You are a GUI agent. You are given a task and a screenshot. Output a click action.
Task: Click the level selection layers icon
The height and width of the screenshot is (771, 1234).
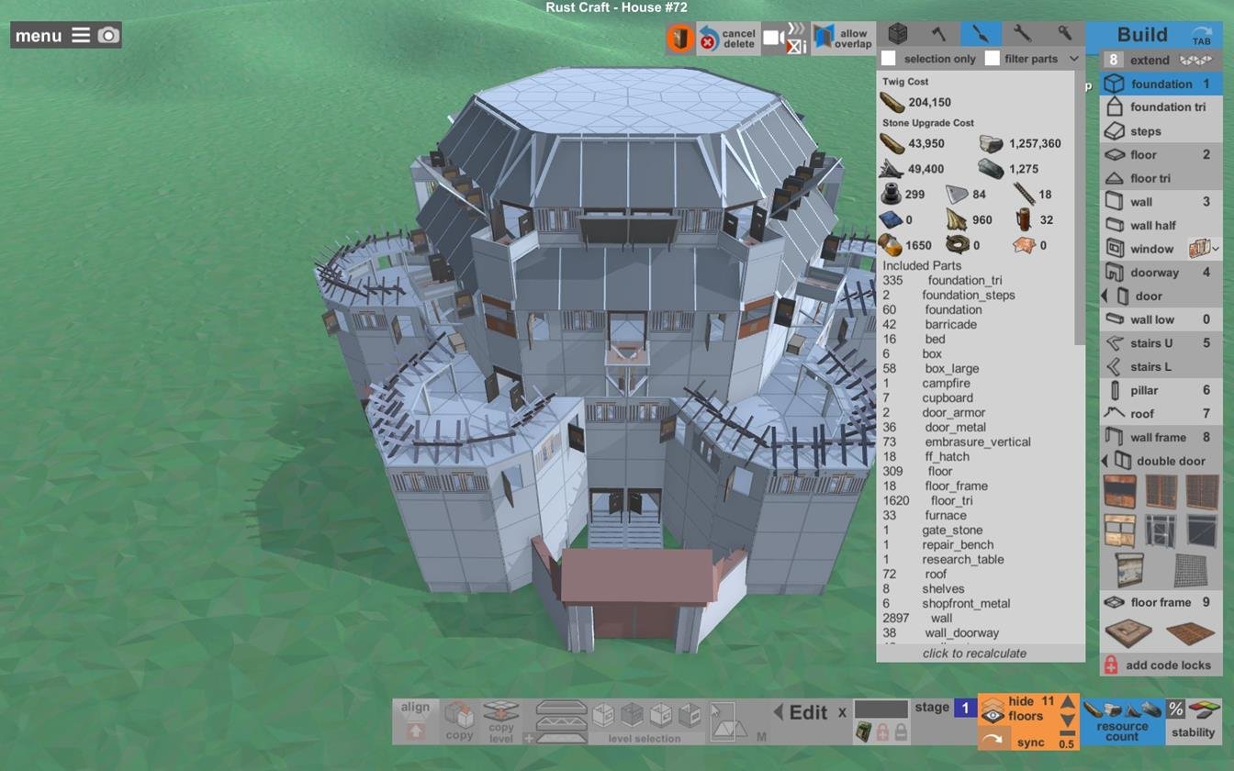pyautogui.click(x=561, y=721)
